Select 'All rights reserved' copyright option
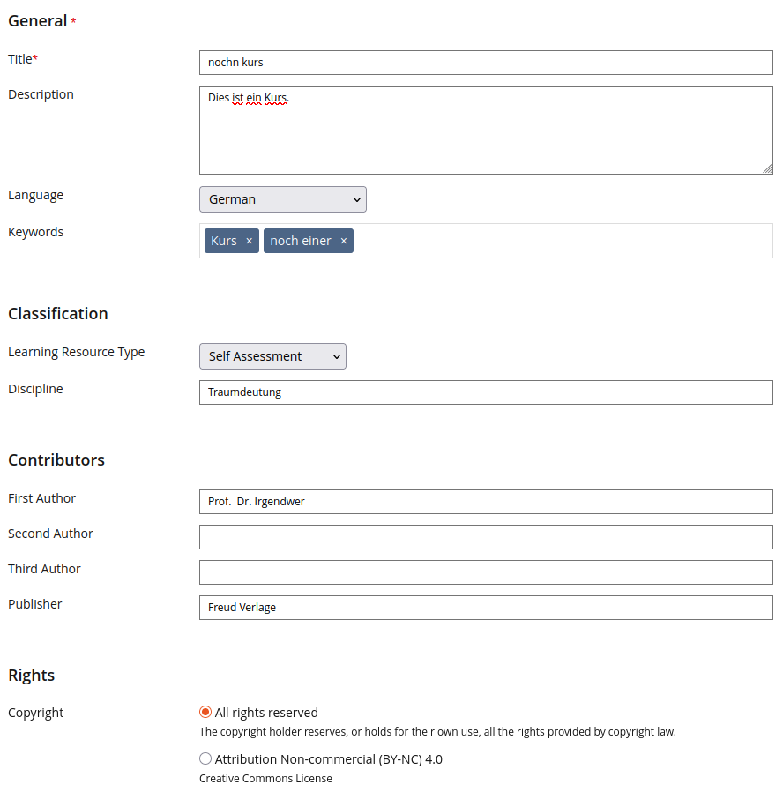Image resolution: width=783 pixels, height=792 pixels. point(205,712)
